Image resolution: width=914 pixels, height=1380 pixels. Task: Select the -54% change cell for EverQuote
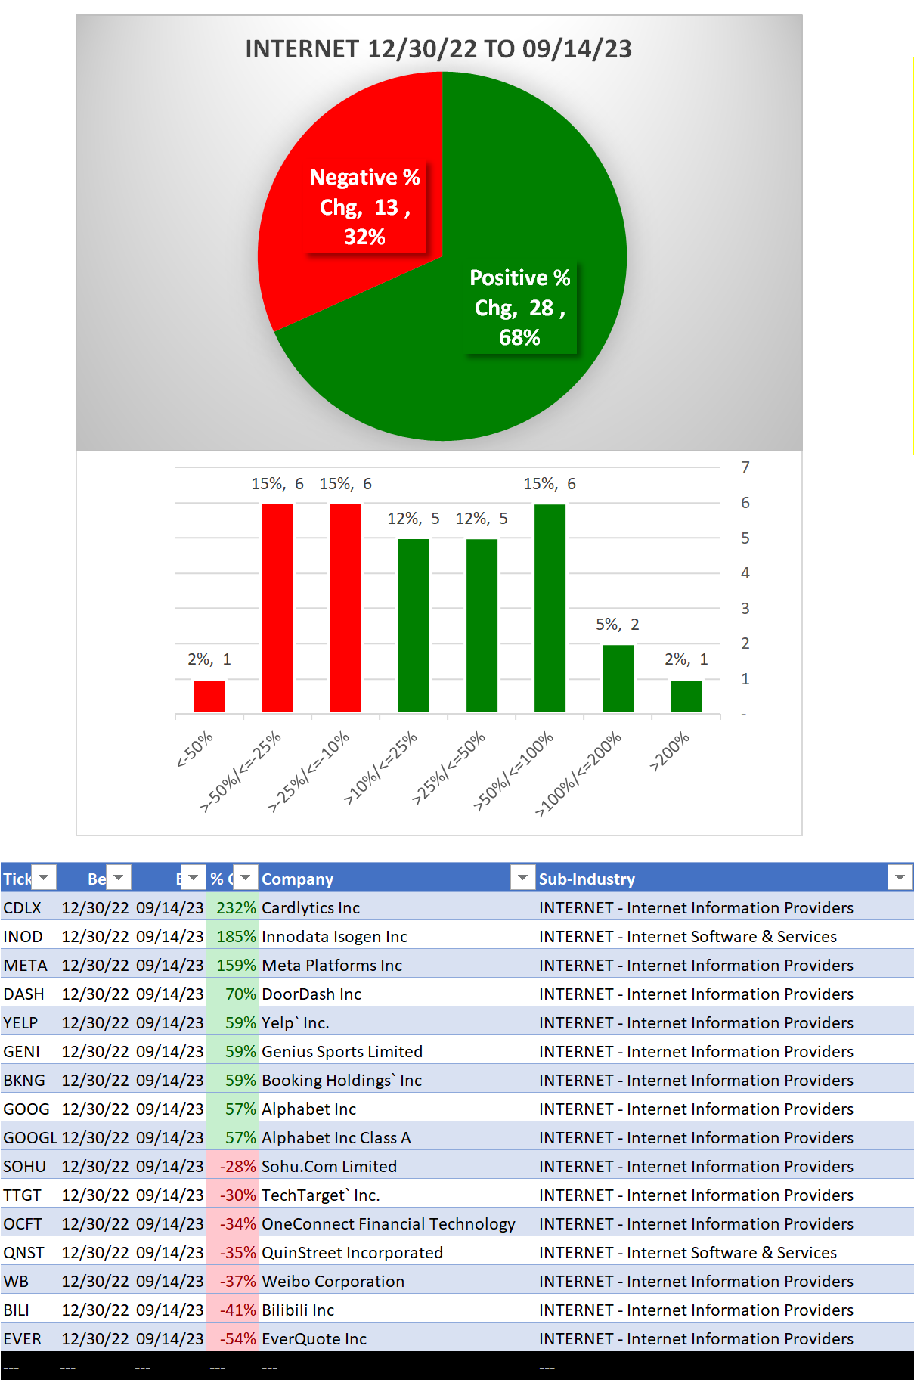point(233,1338)
